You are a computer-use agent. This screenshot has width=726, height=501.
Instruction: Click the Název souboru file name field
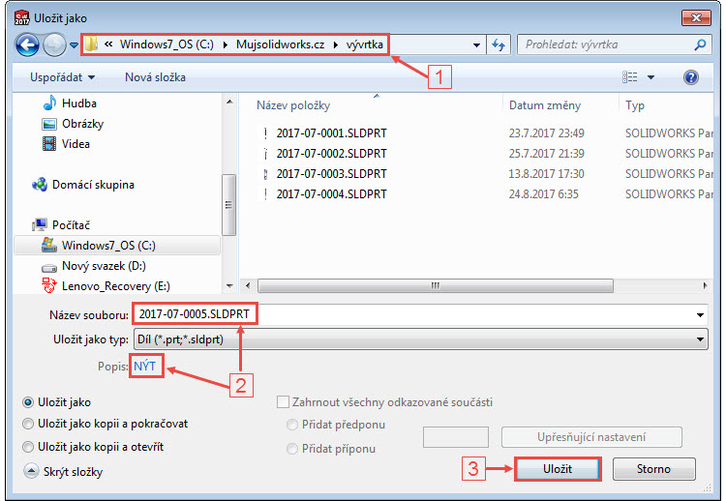point(420,314)
